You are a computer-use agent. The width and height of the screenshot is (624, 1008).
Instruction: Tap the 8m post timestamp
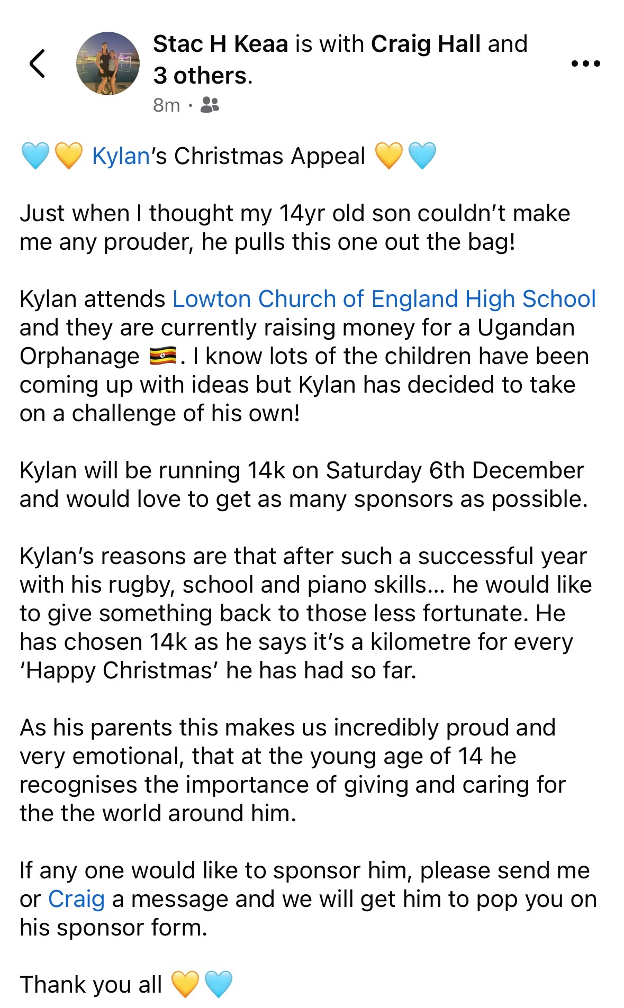point(166,105)
